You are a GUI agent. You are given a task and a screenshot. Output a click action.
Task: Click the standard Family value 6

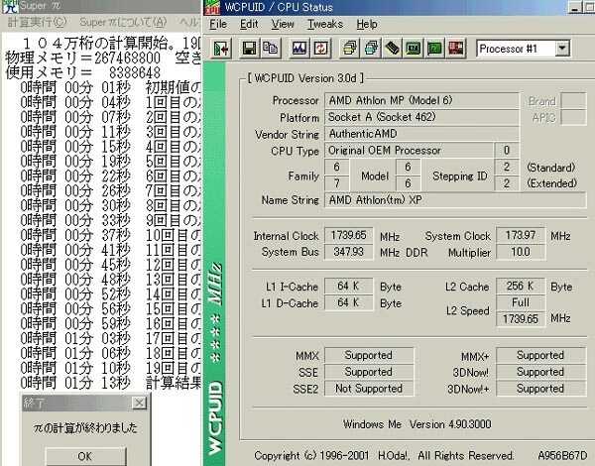tap(337, 168)
